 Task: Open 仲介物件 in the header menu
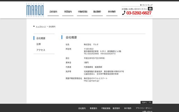[x=112, y=12]
